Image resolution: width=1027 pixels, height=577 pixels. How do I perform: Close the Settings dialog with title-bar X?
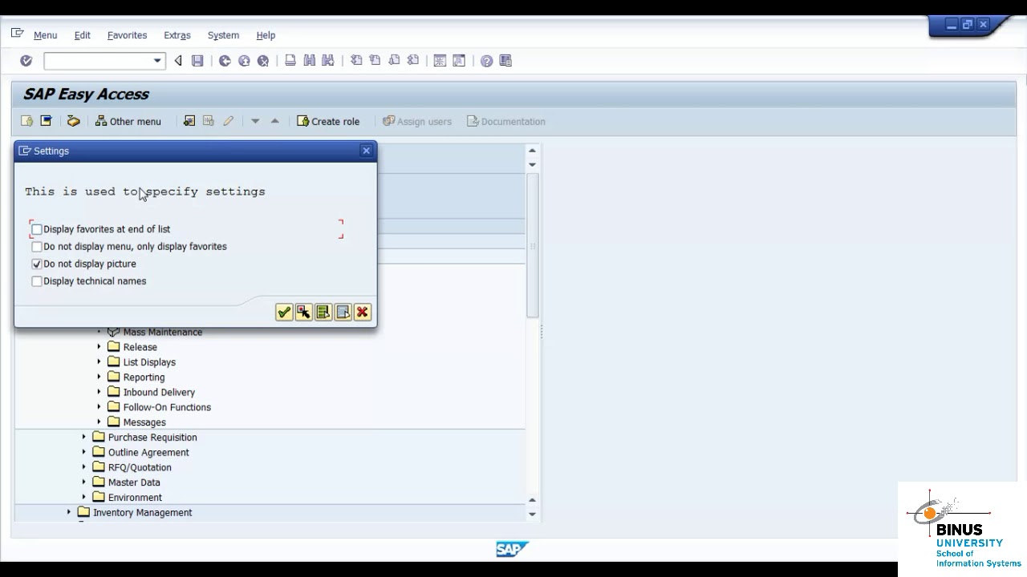point(367,151)
